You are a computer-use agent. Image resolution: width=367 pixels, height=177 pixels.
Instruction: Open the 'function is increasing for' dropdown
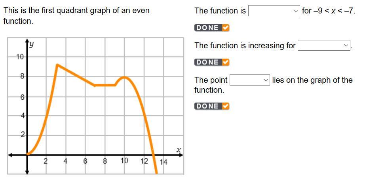[x=324, y=46]
